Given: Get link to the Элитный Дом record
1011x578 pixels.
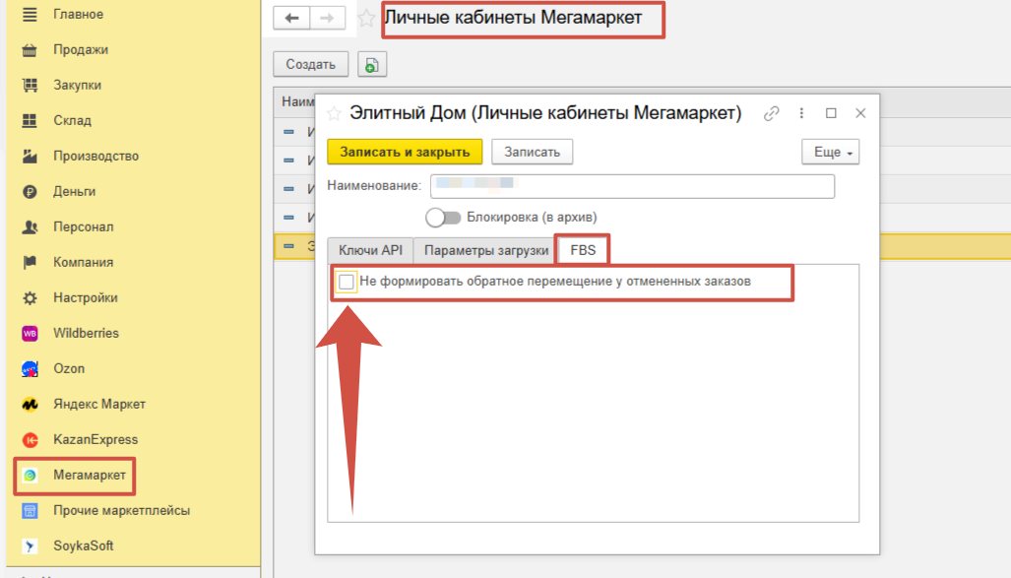Looking at the screenshot, I should click(771, 113).
